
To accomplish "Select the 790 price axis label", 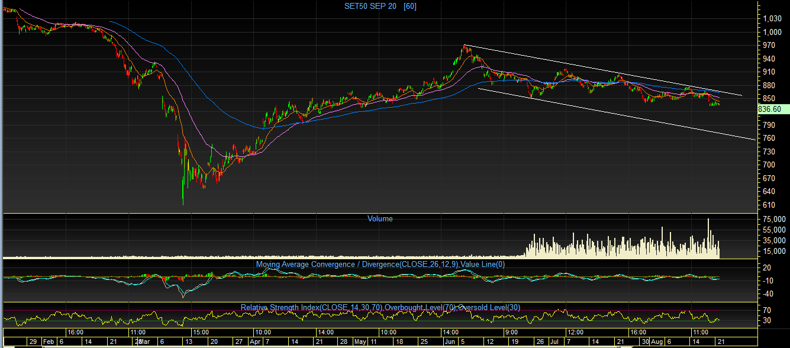I will click(x=768, y=125).
